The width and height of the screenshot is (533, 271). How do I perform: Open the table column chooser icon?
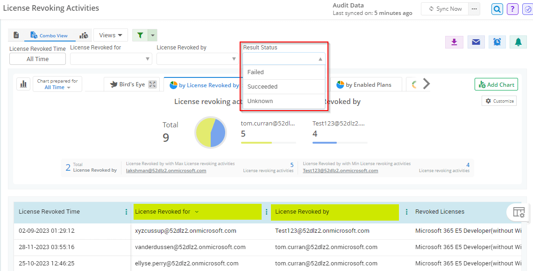click(519, 212)
